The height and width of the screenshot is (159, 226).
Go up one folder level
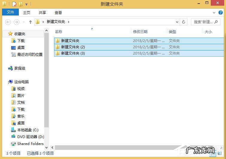pos(30,22)
